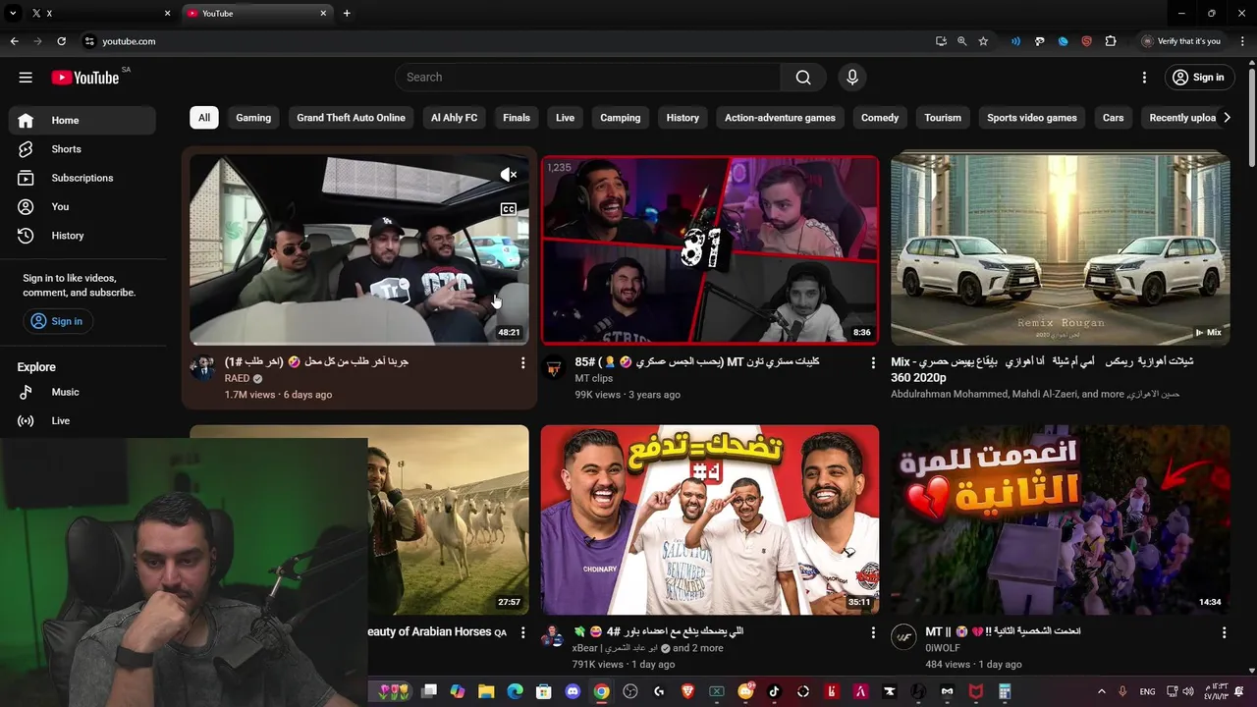Open the RAED car video thumbnail
The image size is (1257, 707).
[359, 249]
